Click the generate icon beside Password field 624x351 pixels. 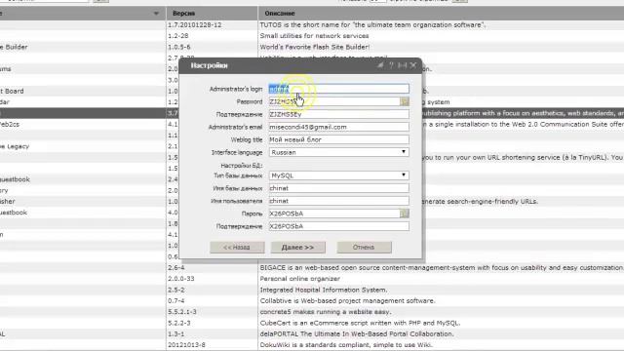405,101
